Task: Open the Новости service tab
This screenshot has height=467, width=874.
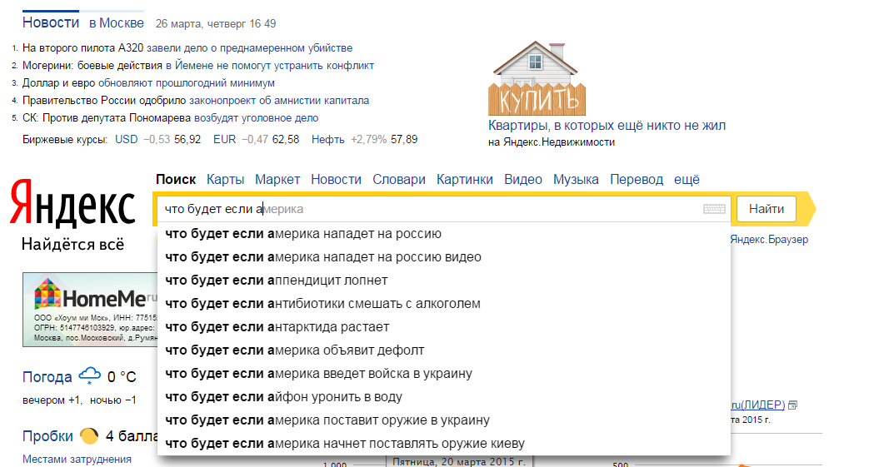Action: click(336, 179)
